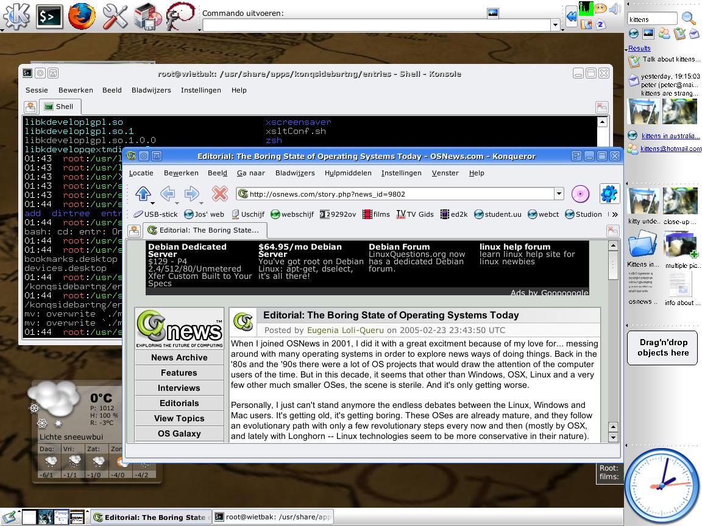Launch the terminal from the panel
This screenshot has height=526, width=702.
(x=49, y=16)
